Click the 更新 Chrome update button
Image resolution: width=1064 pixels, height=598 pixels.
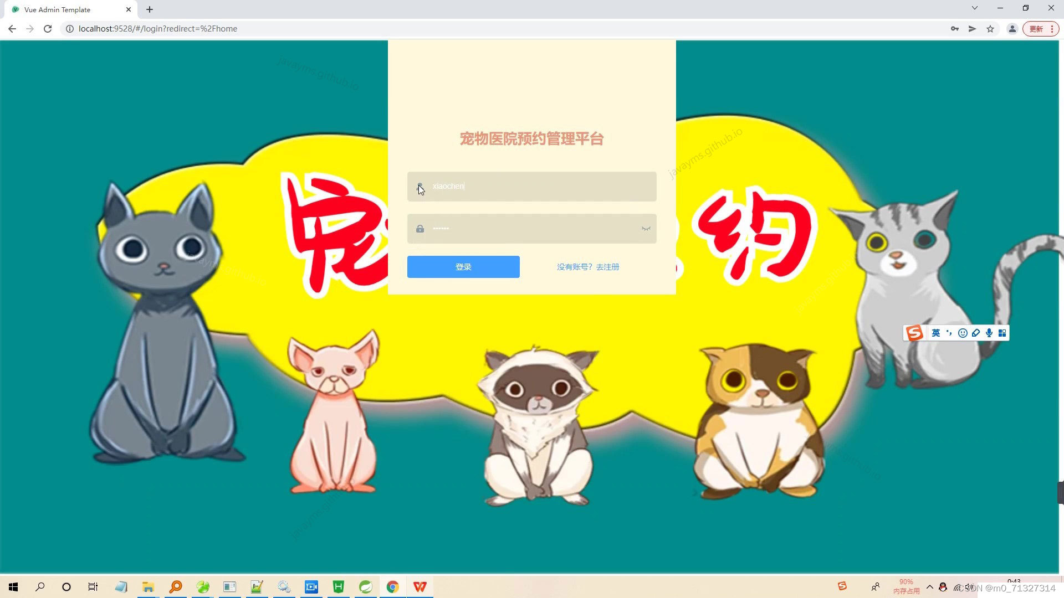click(x=1036, y=29)
